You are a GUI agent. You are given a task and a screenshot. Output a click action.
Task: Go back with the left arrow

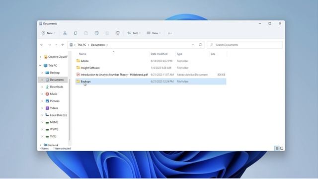[42, 45]
